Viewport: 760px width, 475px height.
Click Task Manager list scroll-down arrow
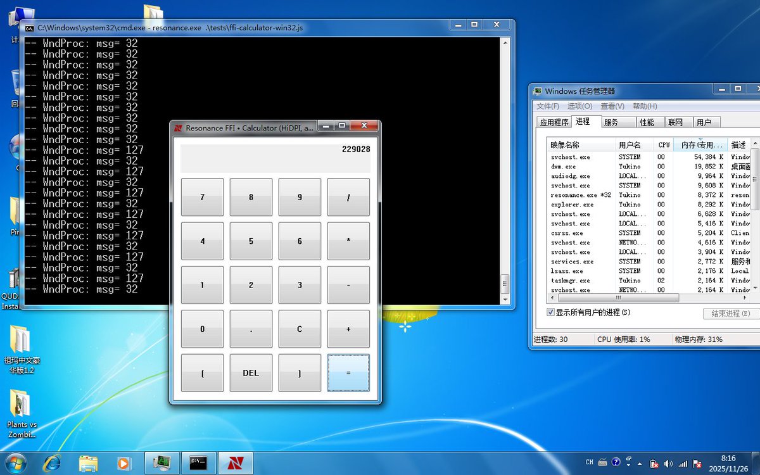(754, 288)
